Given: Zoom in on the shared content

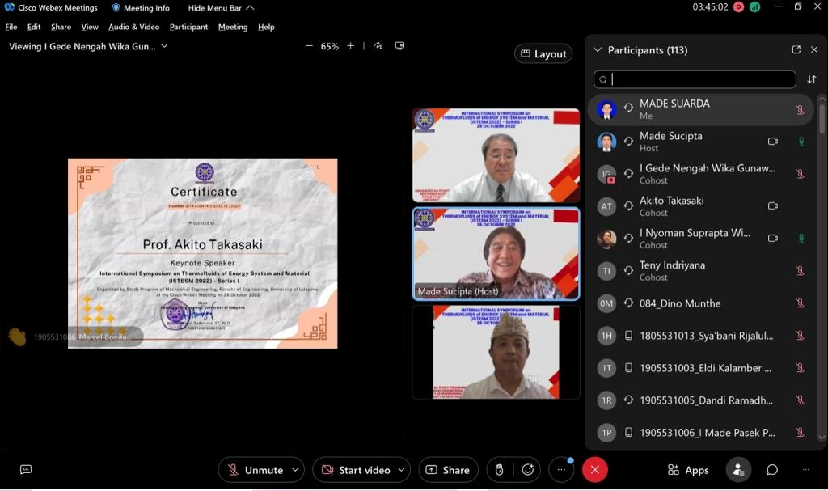Looking at the screenshot, I should pos(350,46).
